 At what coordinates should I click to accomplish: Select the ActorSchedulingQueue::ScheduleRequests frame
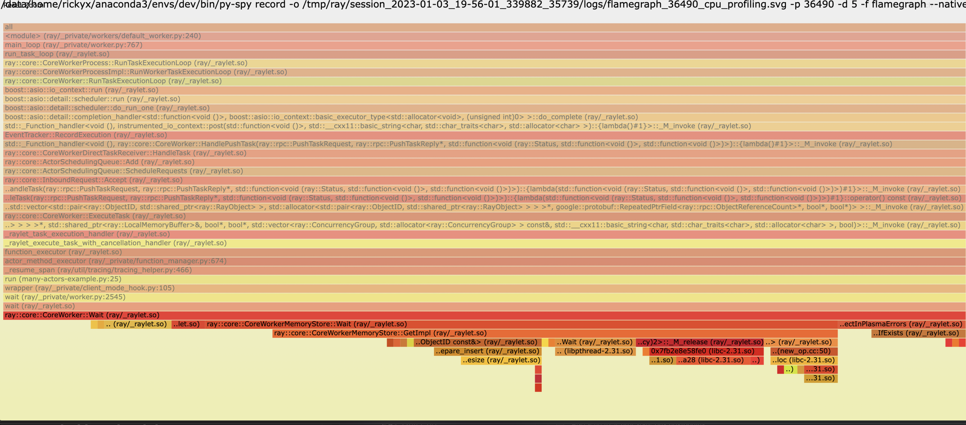point(483,171)
